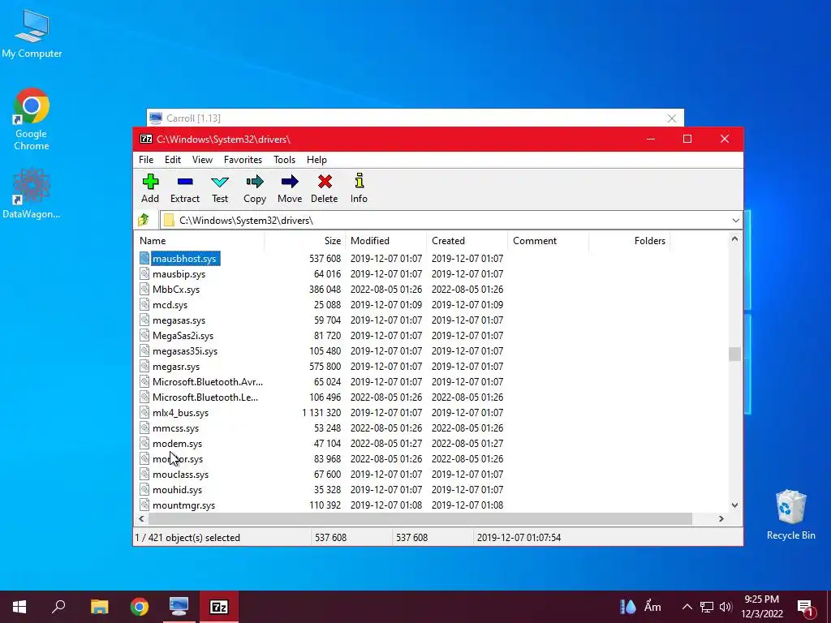This screenshot has height=623, width=831.
Task: Show hidden system tray icons chevron
Action: [687, 607]
